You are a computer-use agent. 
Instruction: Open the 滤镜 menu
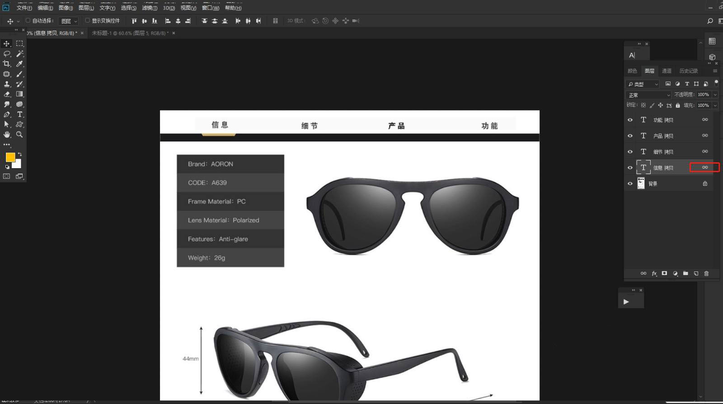point(150,8)
